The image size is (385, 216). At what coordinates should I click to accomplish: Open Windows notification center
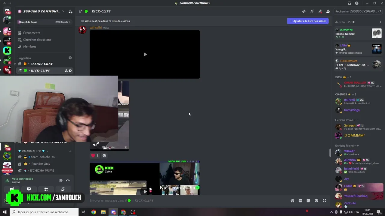[x=378, y=212]
